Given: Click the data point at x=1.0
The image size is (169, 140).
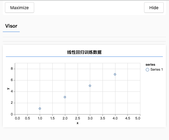Looking at the screenshot, I should point(40,108).
